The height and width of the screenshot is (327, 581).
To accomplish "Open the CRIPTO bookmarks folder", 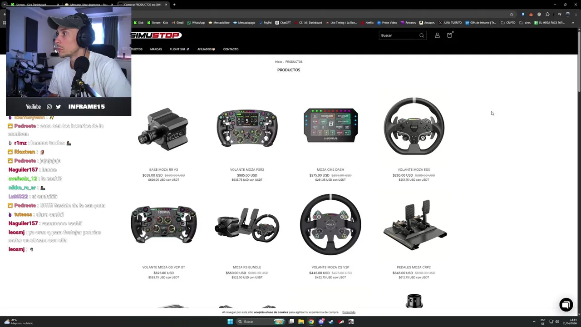I will click(508, 23).
